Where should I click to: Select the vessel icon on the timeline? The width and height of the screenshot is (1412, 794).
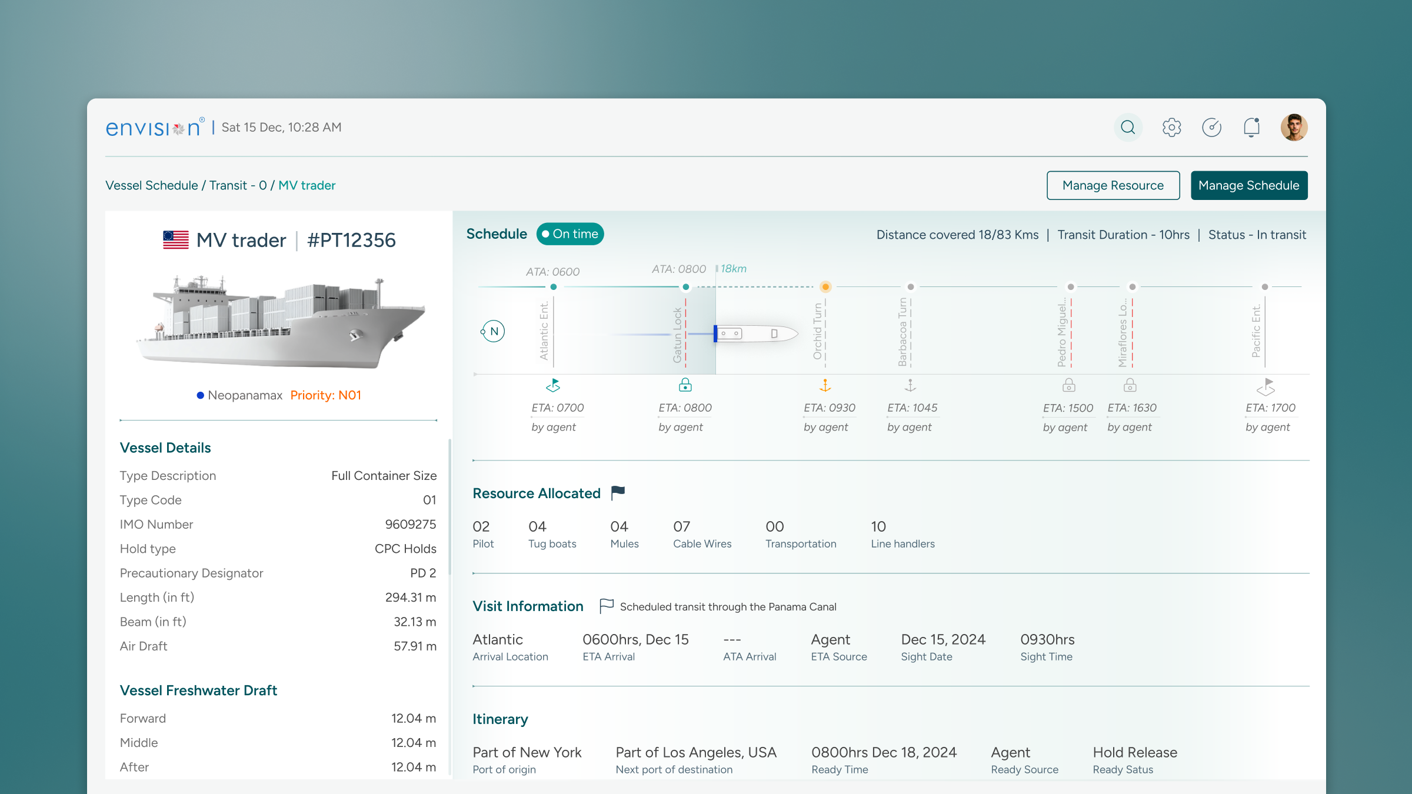tap(756, 333)
